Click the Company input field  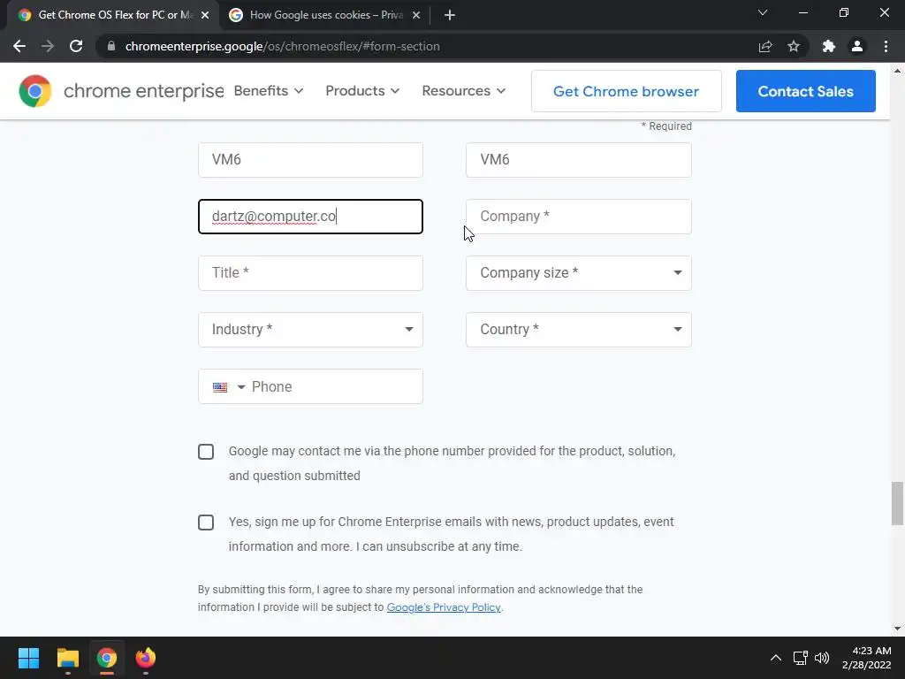coord(578,217)
